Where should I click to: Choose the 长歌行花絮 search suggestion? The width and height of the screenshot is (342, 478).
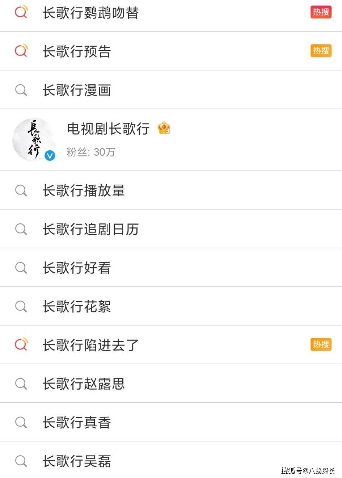171,306
